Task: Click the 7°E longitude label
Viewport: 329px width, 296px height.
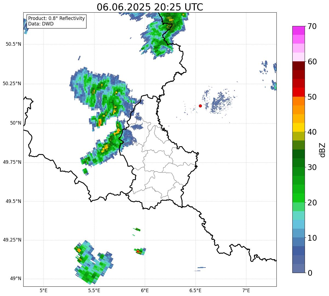Action: tap(246, 290)
